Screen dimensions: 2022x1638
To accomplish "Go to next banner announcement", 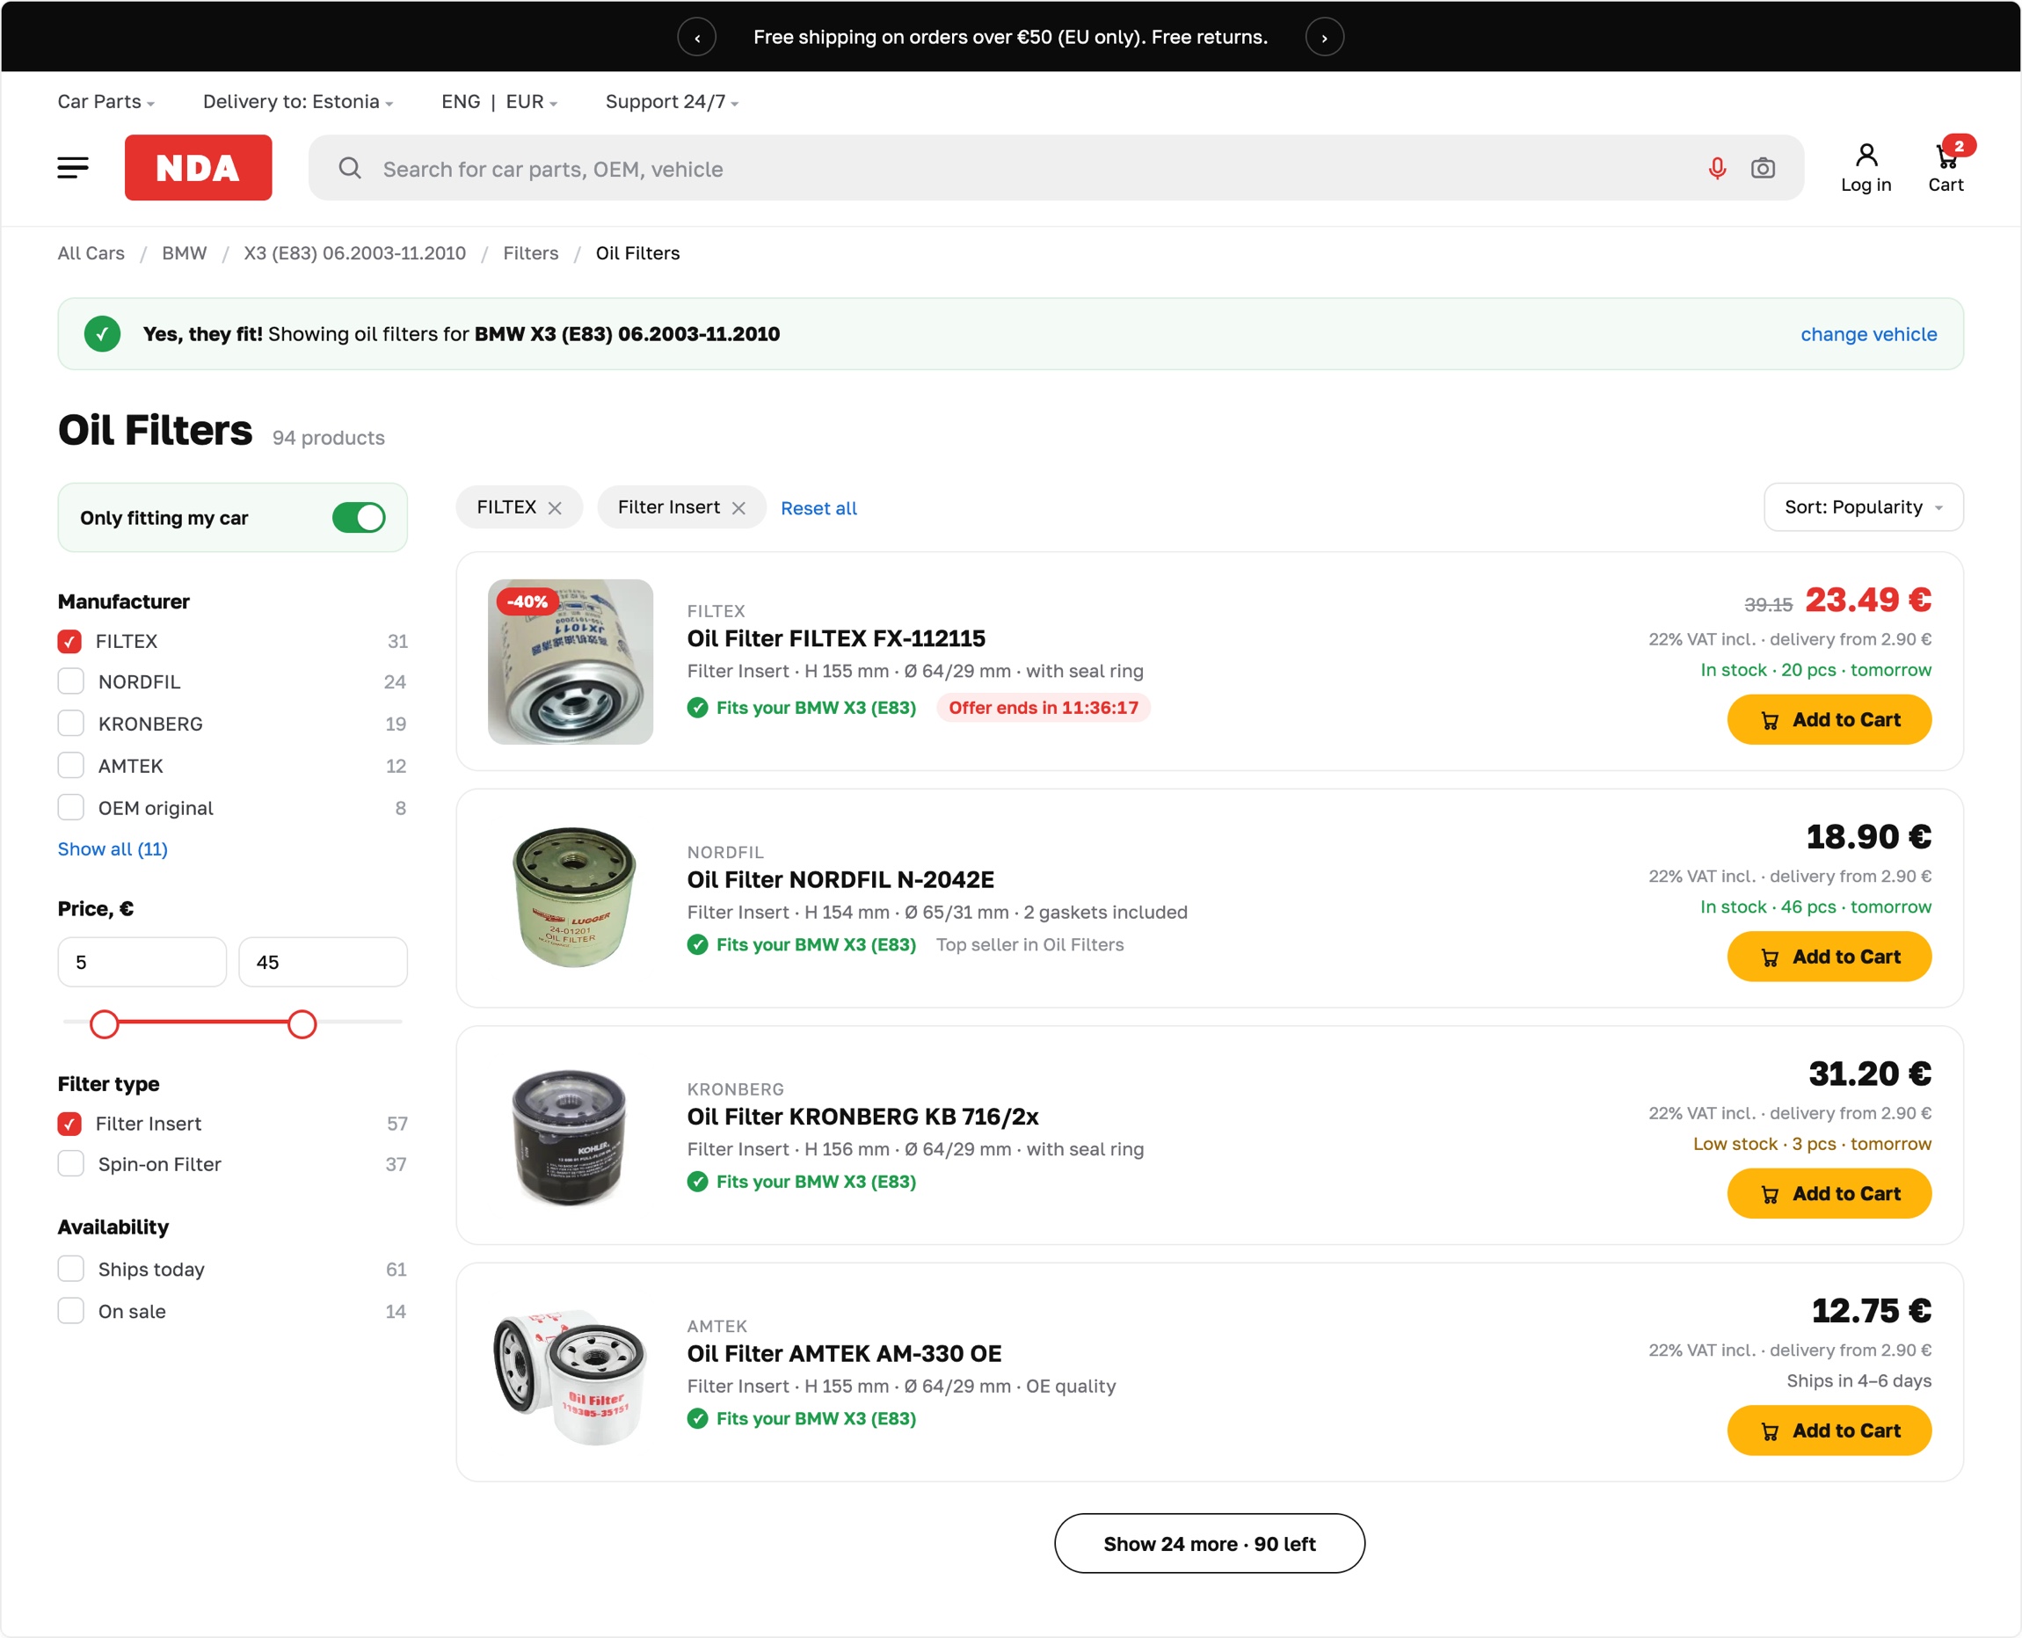I will pos(1324,37).
